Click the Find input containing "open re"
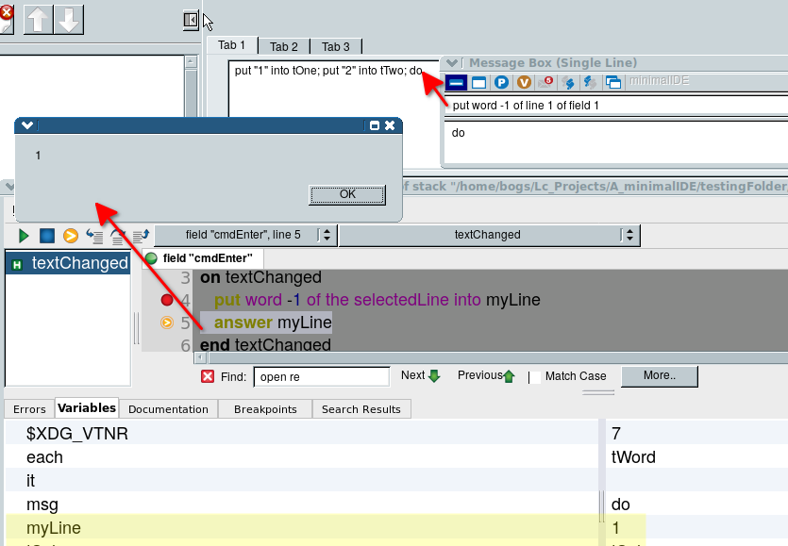 (x=322, y=376)
